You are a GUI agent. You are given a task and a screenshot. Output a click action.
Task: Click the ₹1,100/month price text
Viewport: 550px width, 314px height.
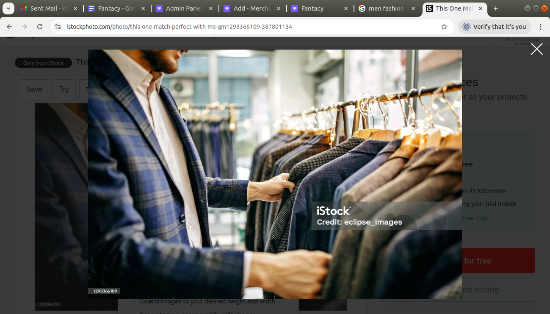(x=487, y=191)
